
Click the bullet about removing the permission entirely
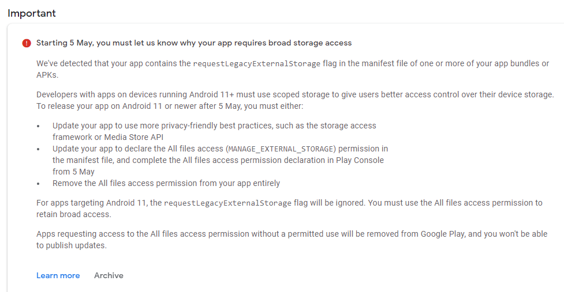click(166, 183)
